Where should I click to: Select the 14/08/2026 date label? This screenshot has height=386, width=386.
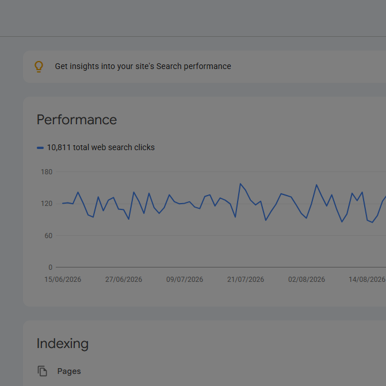(x=367, y=280)
